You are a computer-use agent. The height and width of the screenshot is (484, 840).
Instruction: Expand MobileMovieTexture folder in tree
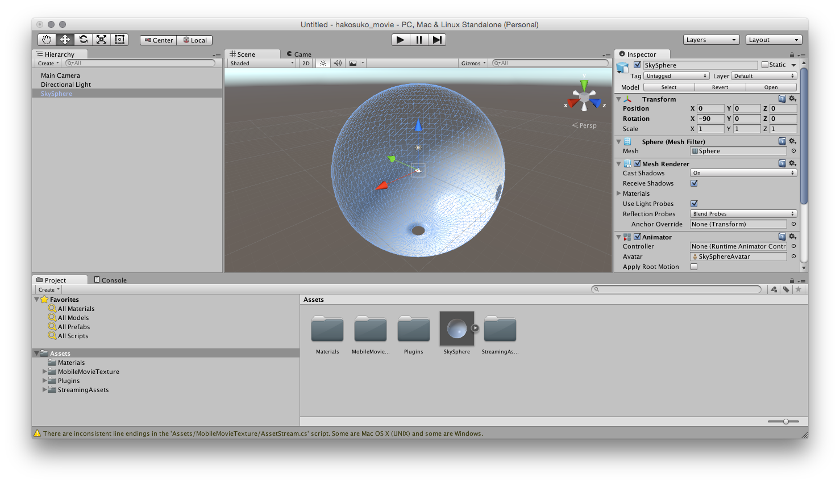(45, 372)
